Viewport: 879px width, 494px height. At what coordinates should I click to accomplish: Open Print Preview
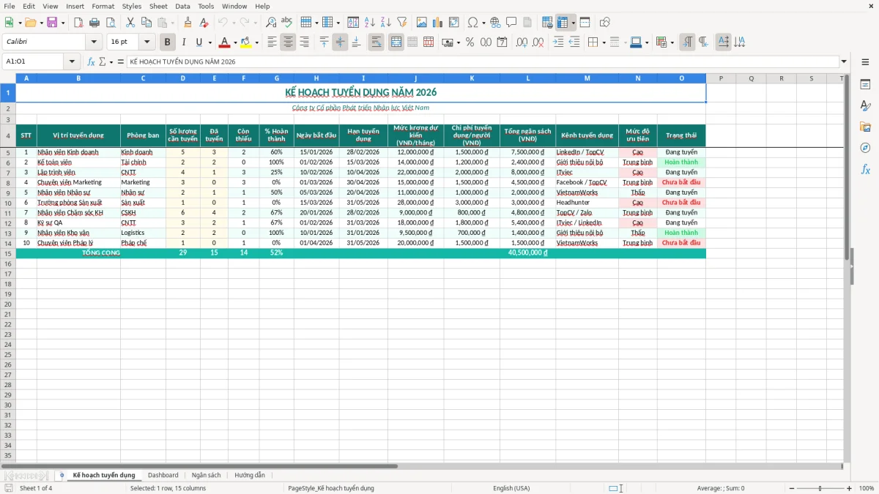110,23
